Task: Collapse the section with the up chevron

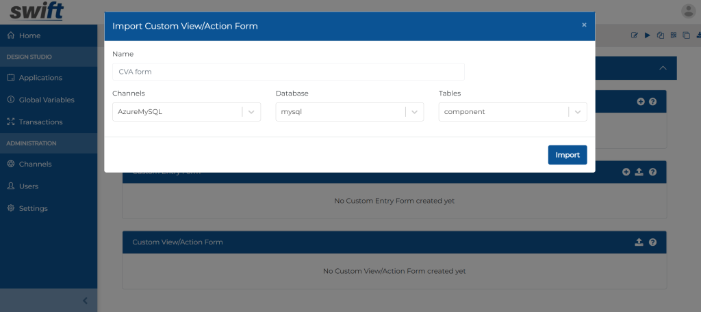Action: click(x=663, y=68)
